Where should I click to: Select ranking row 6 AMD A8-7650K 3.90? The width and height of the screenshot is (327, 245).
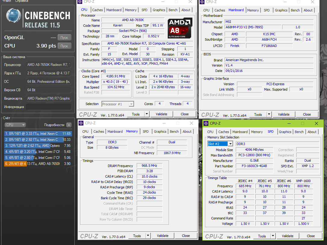click(38, 164)
